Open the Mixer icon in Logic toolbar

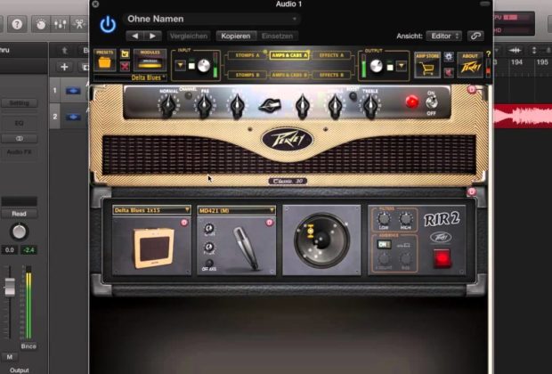tap(61, 24)
